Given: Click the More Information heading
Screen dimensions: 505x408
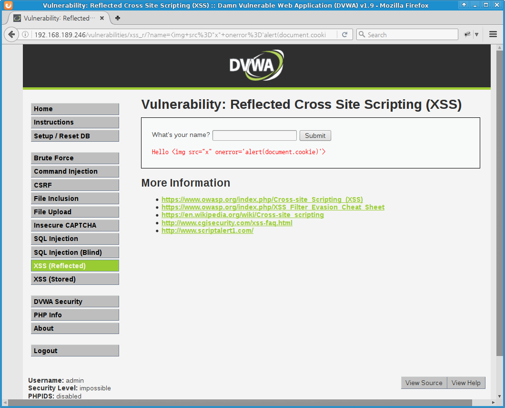Looking at the screenshot, I should point(185,183).
